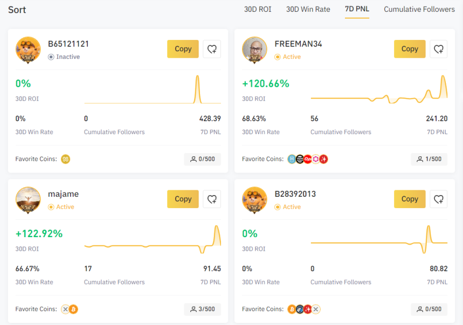Sort by Cumulative Followers
The image size is (463, 325).
419,10
